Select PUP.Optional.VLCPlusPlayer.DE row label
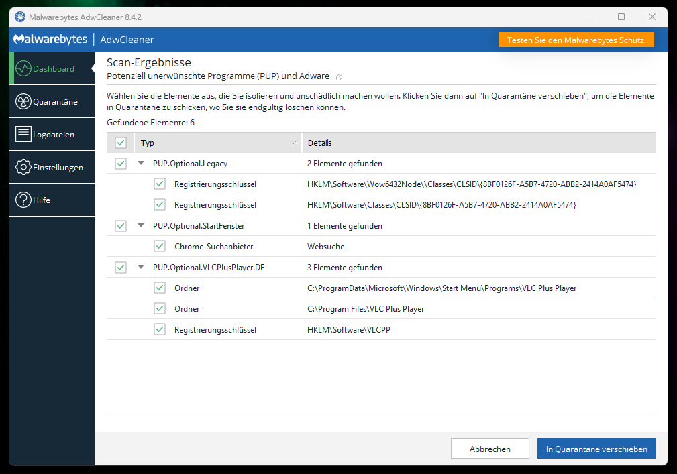The height and width of the screenshot is (474, 677). point(209,268)
